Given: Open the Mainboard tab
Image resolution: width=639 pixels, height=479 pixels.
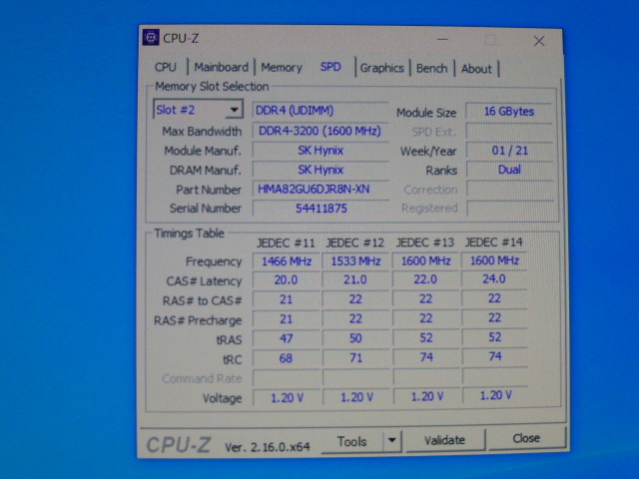Looking at the screenshot, I should pos(221,67).
